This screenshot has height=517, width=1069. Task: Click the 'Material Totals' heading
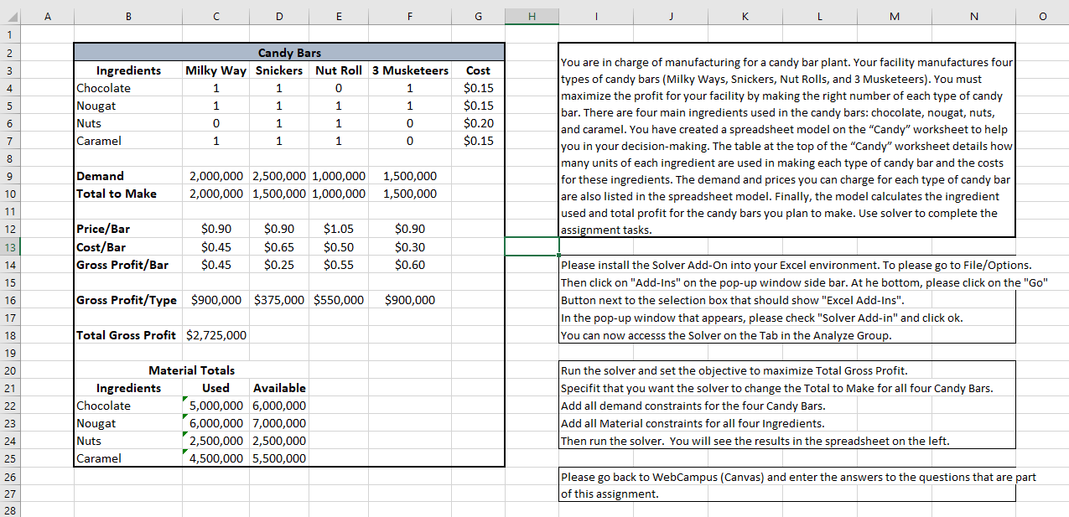coord(192,370)
